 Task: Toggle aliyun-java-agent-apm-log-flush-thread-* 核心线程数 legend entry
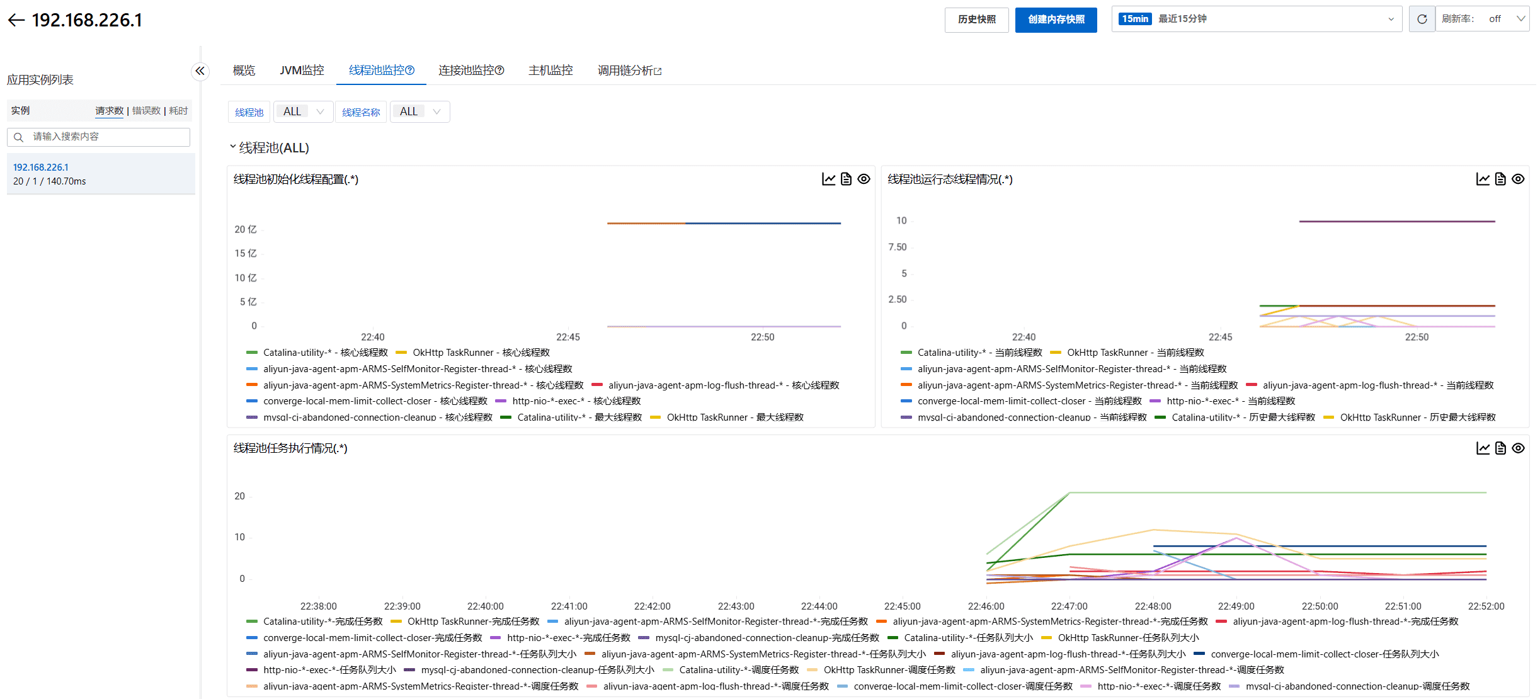(716, 385)
